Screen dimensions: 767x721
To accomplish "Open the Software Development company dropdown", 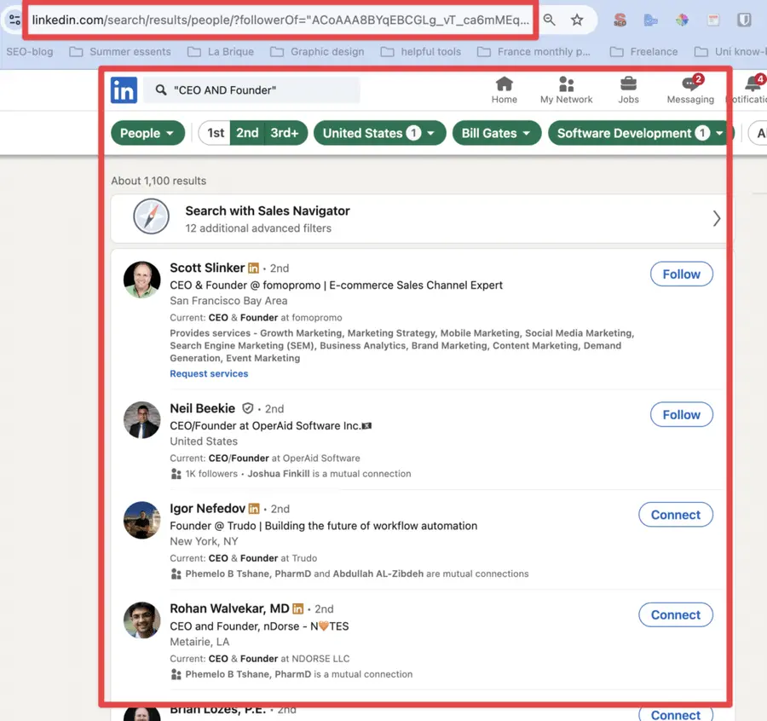I will click(638, 133).
